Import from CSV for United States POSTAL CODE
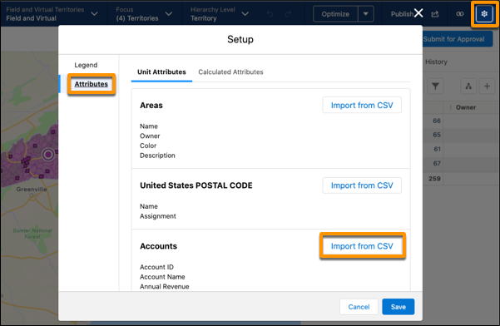This screenshot has height=326, width=500. [x=362, y=185]
